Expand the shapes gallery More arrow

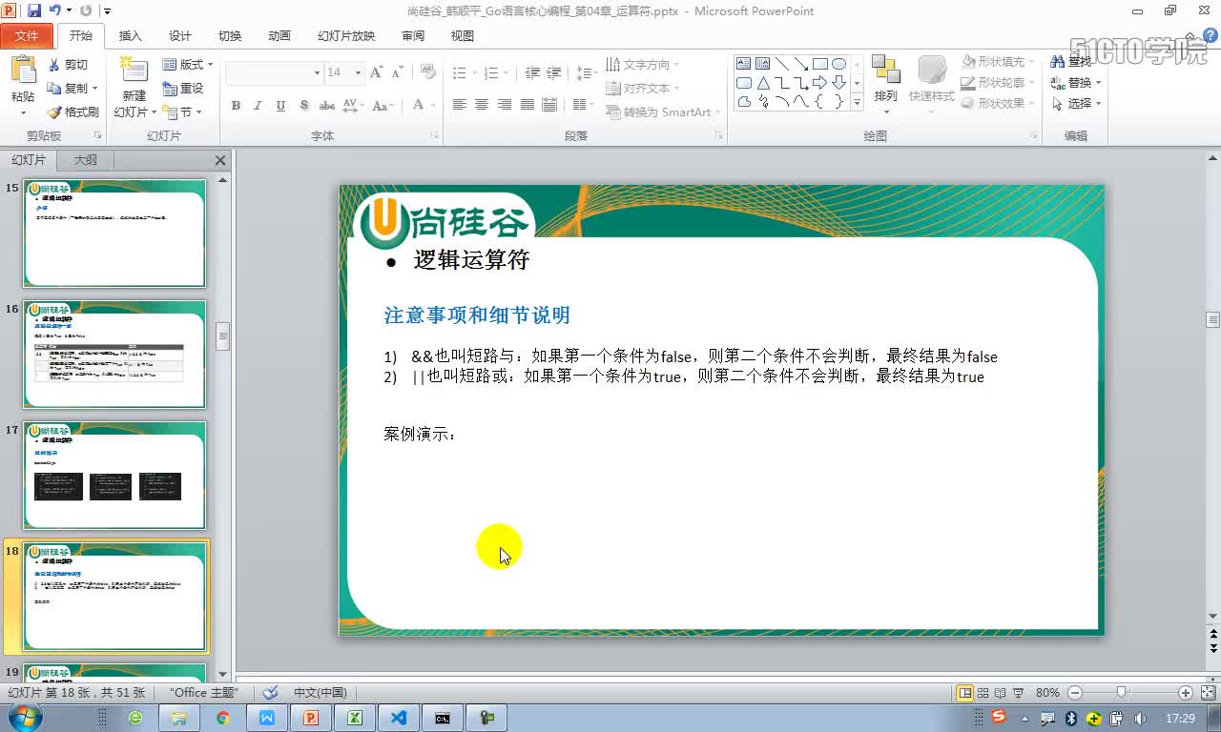coord(857,102)
